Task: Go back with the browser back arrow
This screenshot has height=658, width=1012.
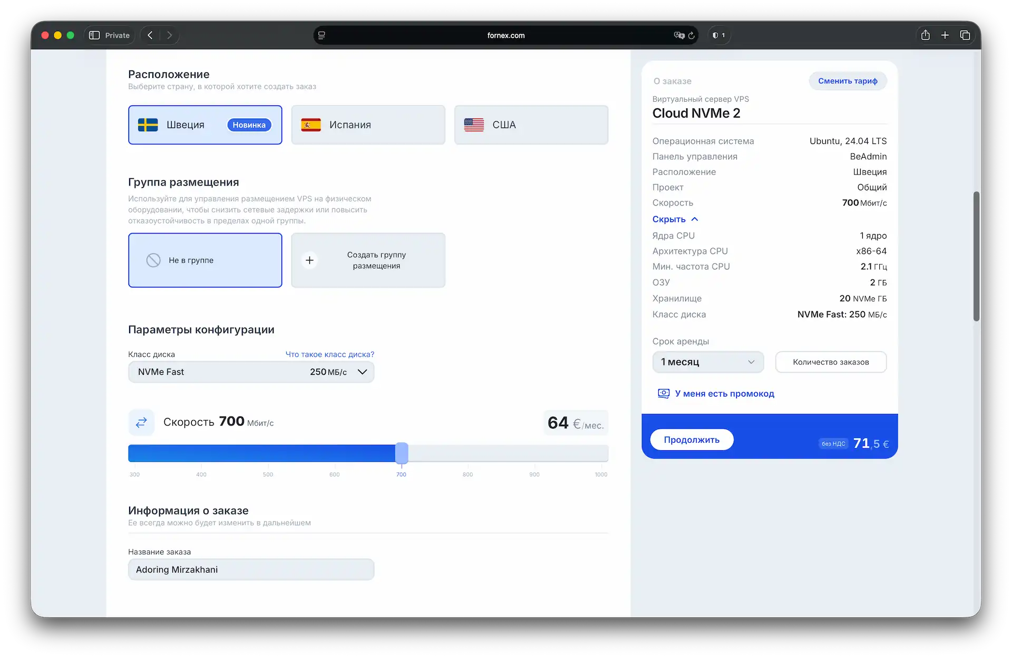Action: click(150, 35)
